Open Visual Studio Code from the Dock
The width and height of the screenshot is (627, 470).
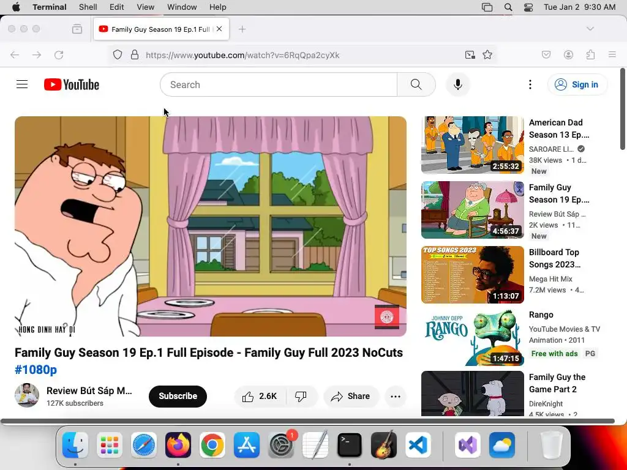(x=418, y=445)
